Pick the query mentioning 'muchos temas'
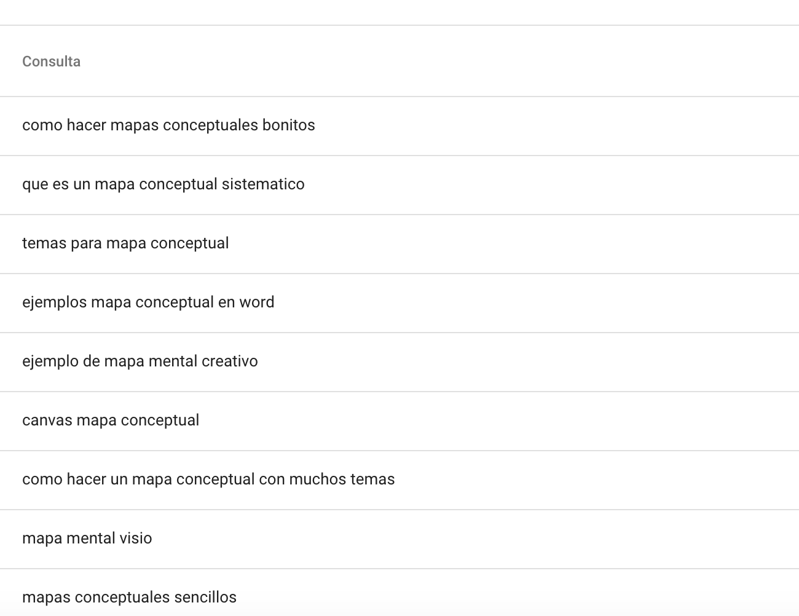The height and width of the screenshot is (616, 799). (x=399, y=480)
